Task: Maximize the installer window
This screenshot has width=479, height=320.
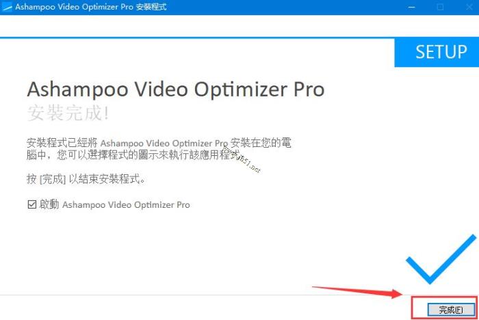Action: [x=440, y=7]
